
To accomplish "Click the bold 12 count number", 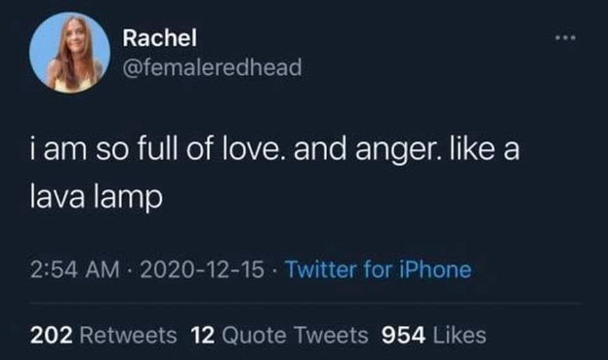I will coord(203,336).
